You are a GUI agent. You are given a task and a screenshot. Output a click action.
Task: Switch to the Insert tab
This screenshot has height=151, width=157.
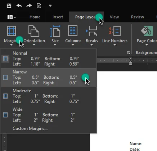[58, 17]
